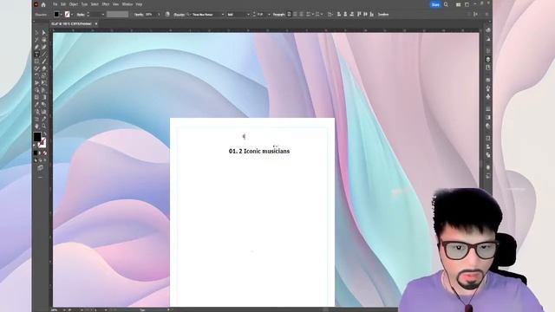The width and height of the screenshot is (555, 312).
Task: Open the Effect menu
Action: (106, 4)
